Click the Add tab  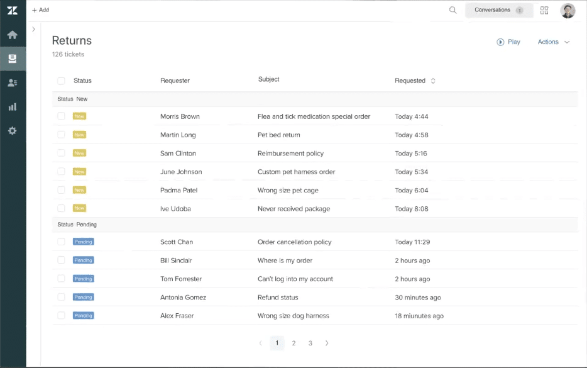pos(40,9)
